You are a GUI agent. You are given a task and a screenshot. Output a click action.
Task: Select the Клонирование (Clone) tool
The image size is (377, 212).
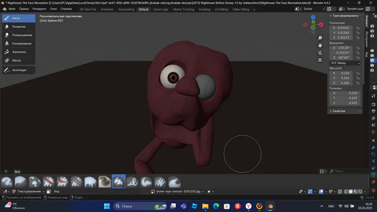[19, 43]
